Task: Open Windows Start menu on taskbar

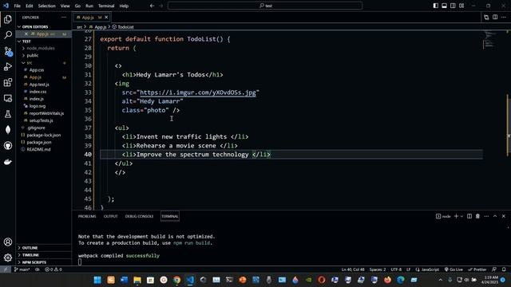Action: pyautogui.click(x=97, y=280)
